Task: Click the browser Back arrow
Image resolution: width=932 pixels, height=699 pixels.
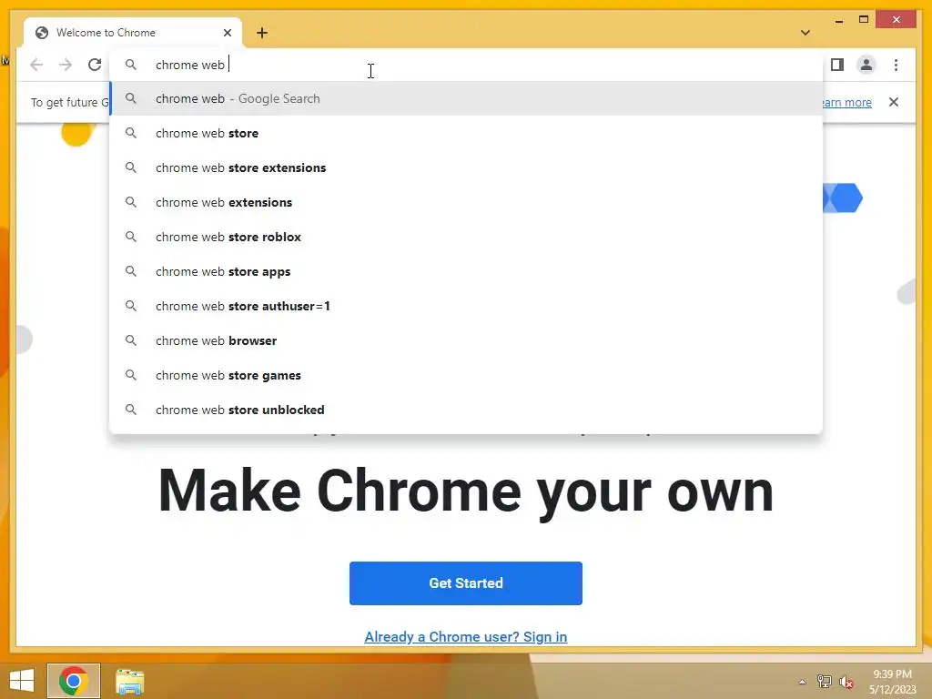Action: click(x=36, y=65)
